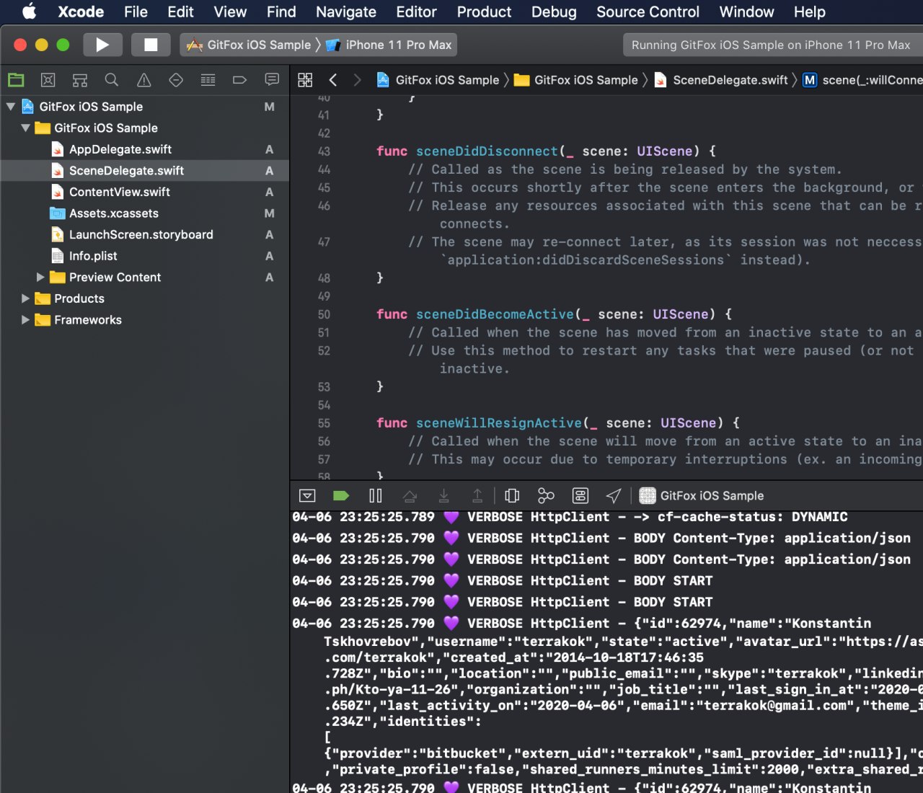Click SceneDelegate.swift in jump bar
The width and height of the screenshot is (923, 793).
point(721,80)
